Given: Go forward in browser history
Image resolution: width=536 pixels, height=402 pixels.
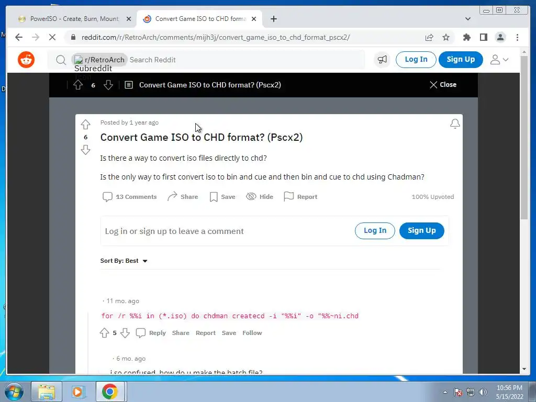Looking at the screenshot, I should pos(36,37).
